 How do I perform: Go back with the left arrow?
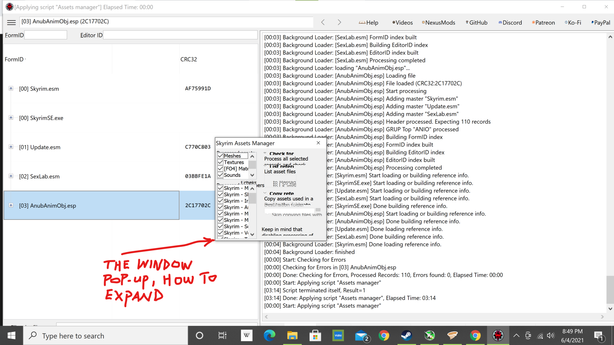tap(323, 22)
